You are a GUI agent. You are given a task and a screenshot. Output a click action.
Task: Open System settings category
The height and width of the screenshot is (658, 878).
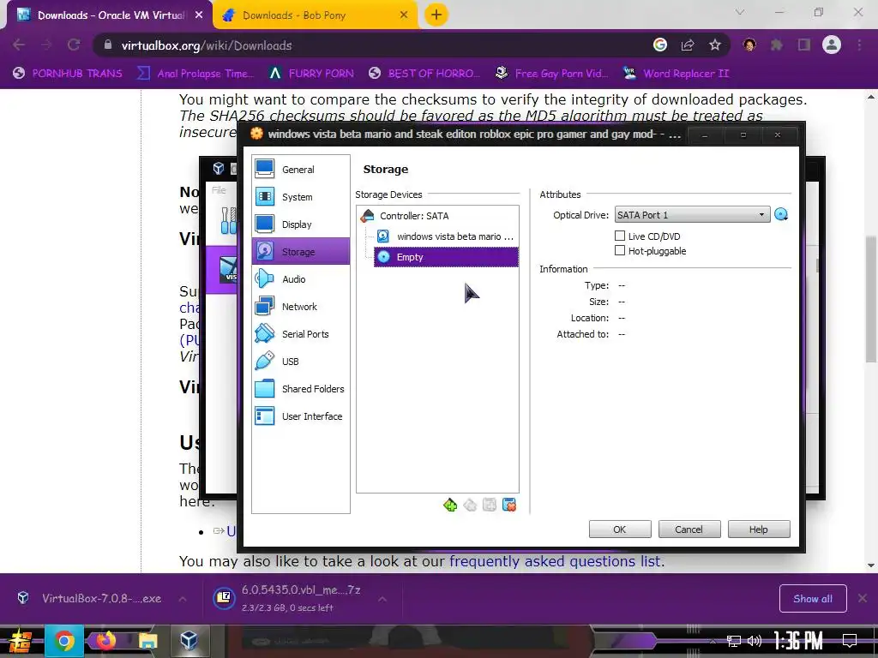click(x=301, y=196)
